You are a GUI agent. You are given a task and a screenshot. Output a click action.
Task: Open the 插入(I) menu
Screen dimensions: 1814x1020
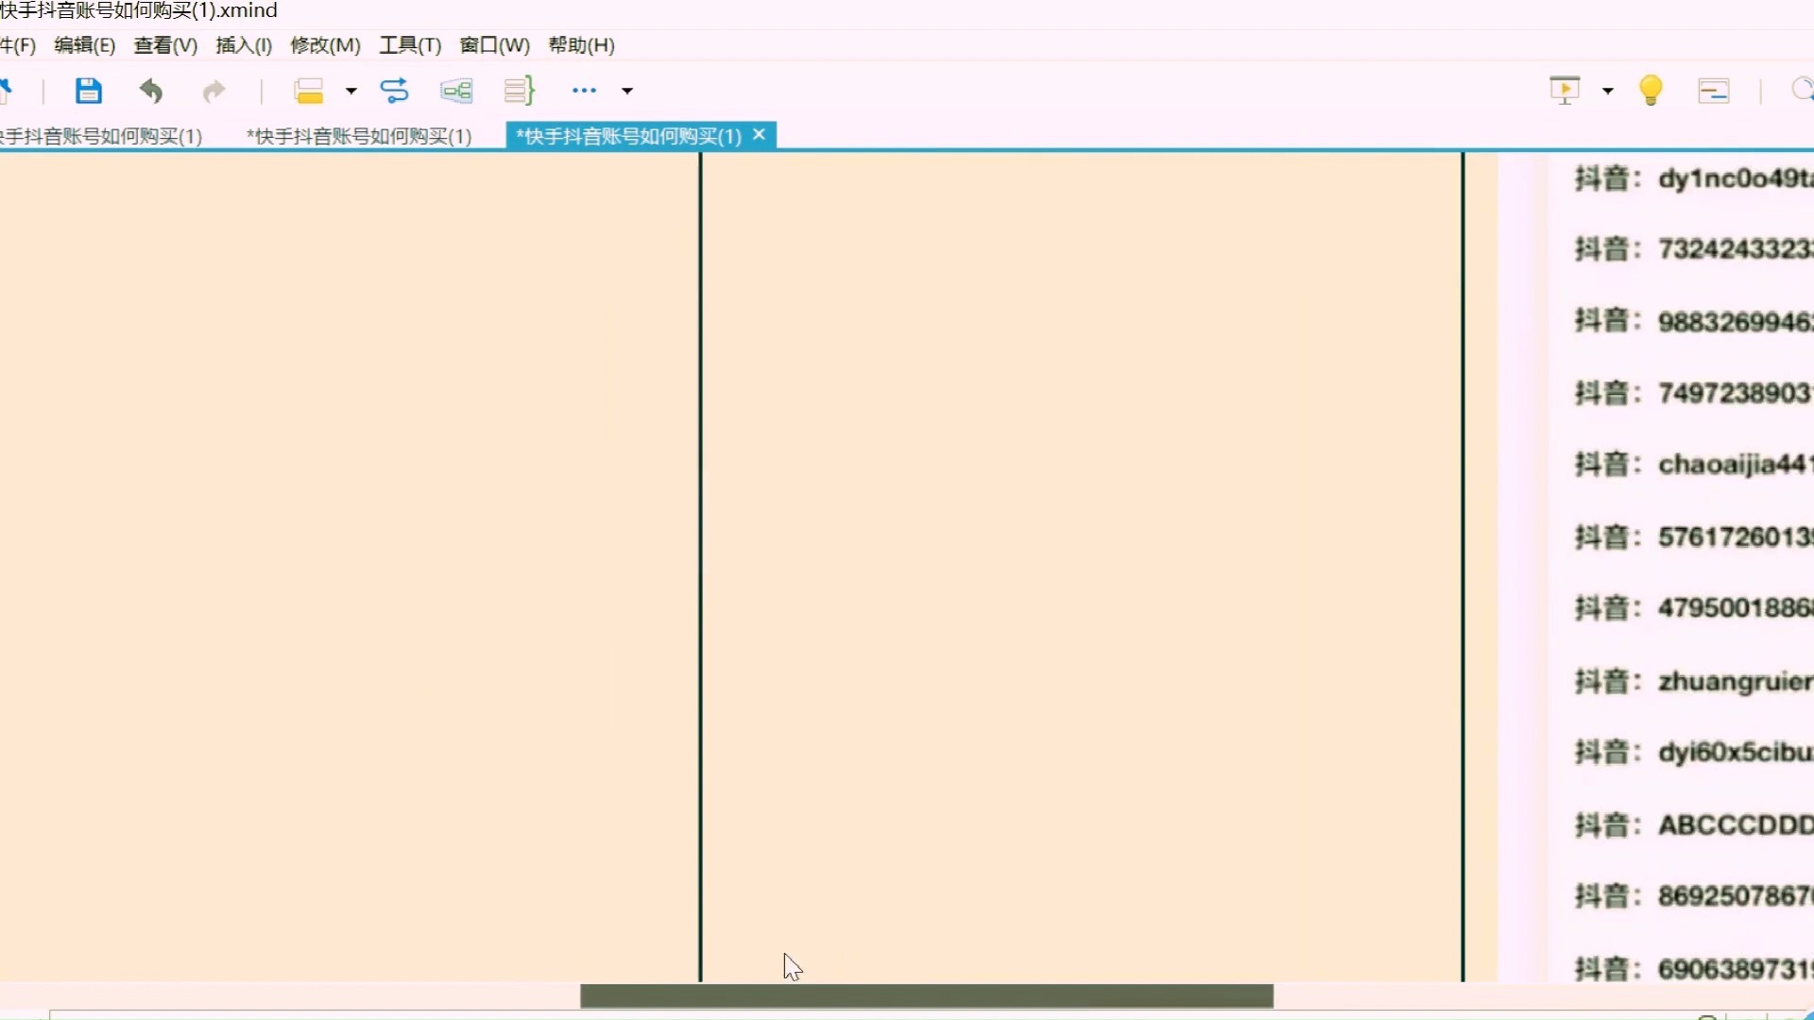tap(244, 45)
